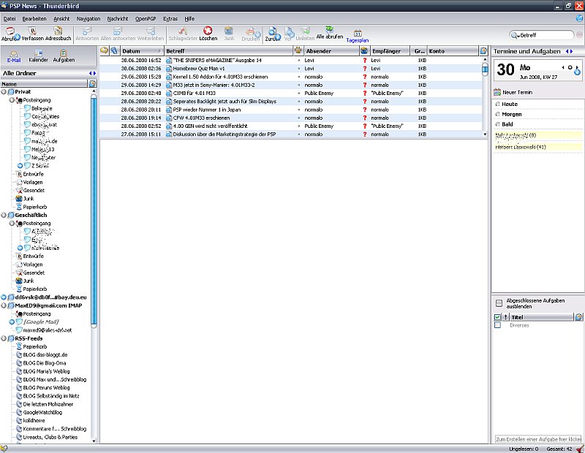Open the Tagesplan view
Image resolution: width=585 pixels, height=453 pixels.
click(358, 34)
